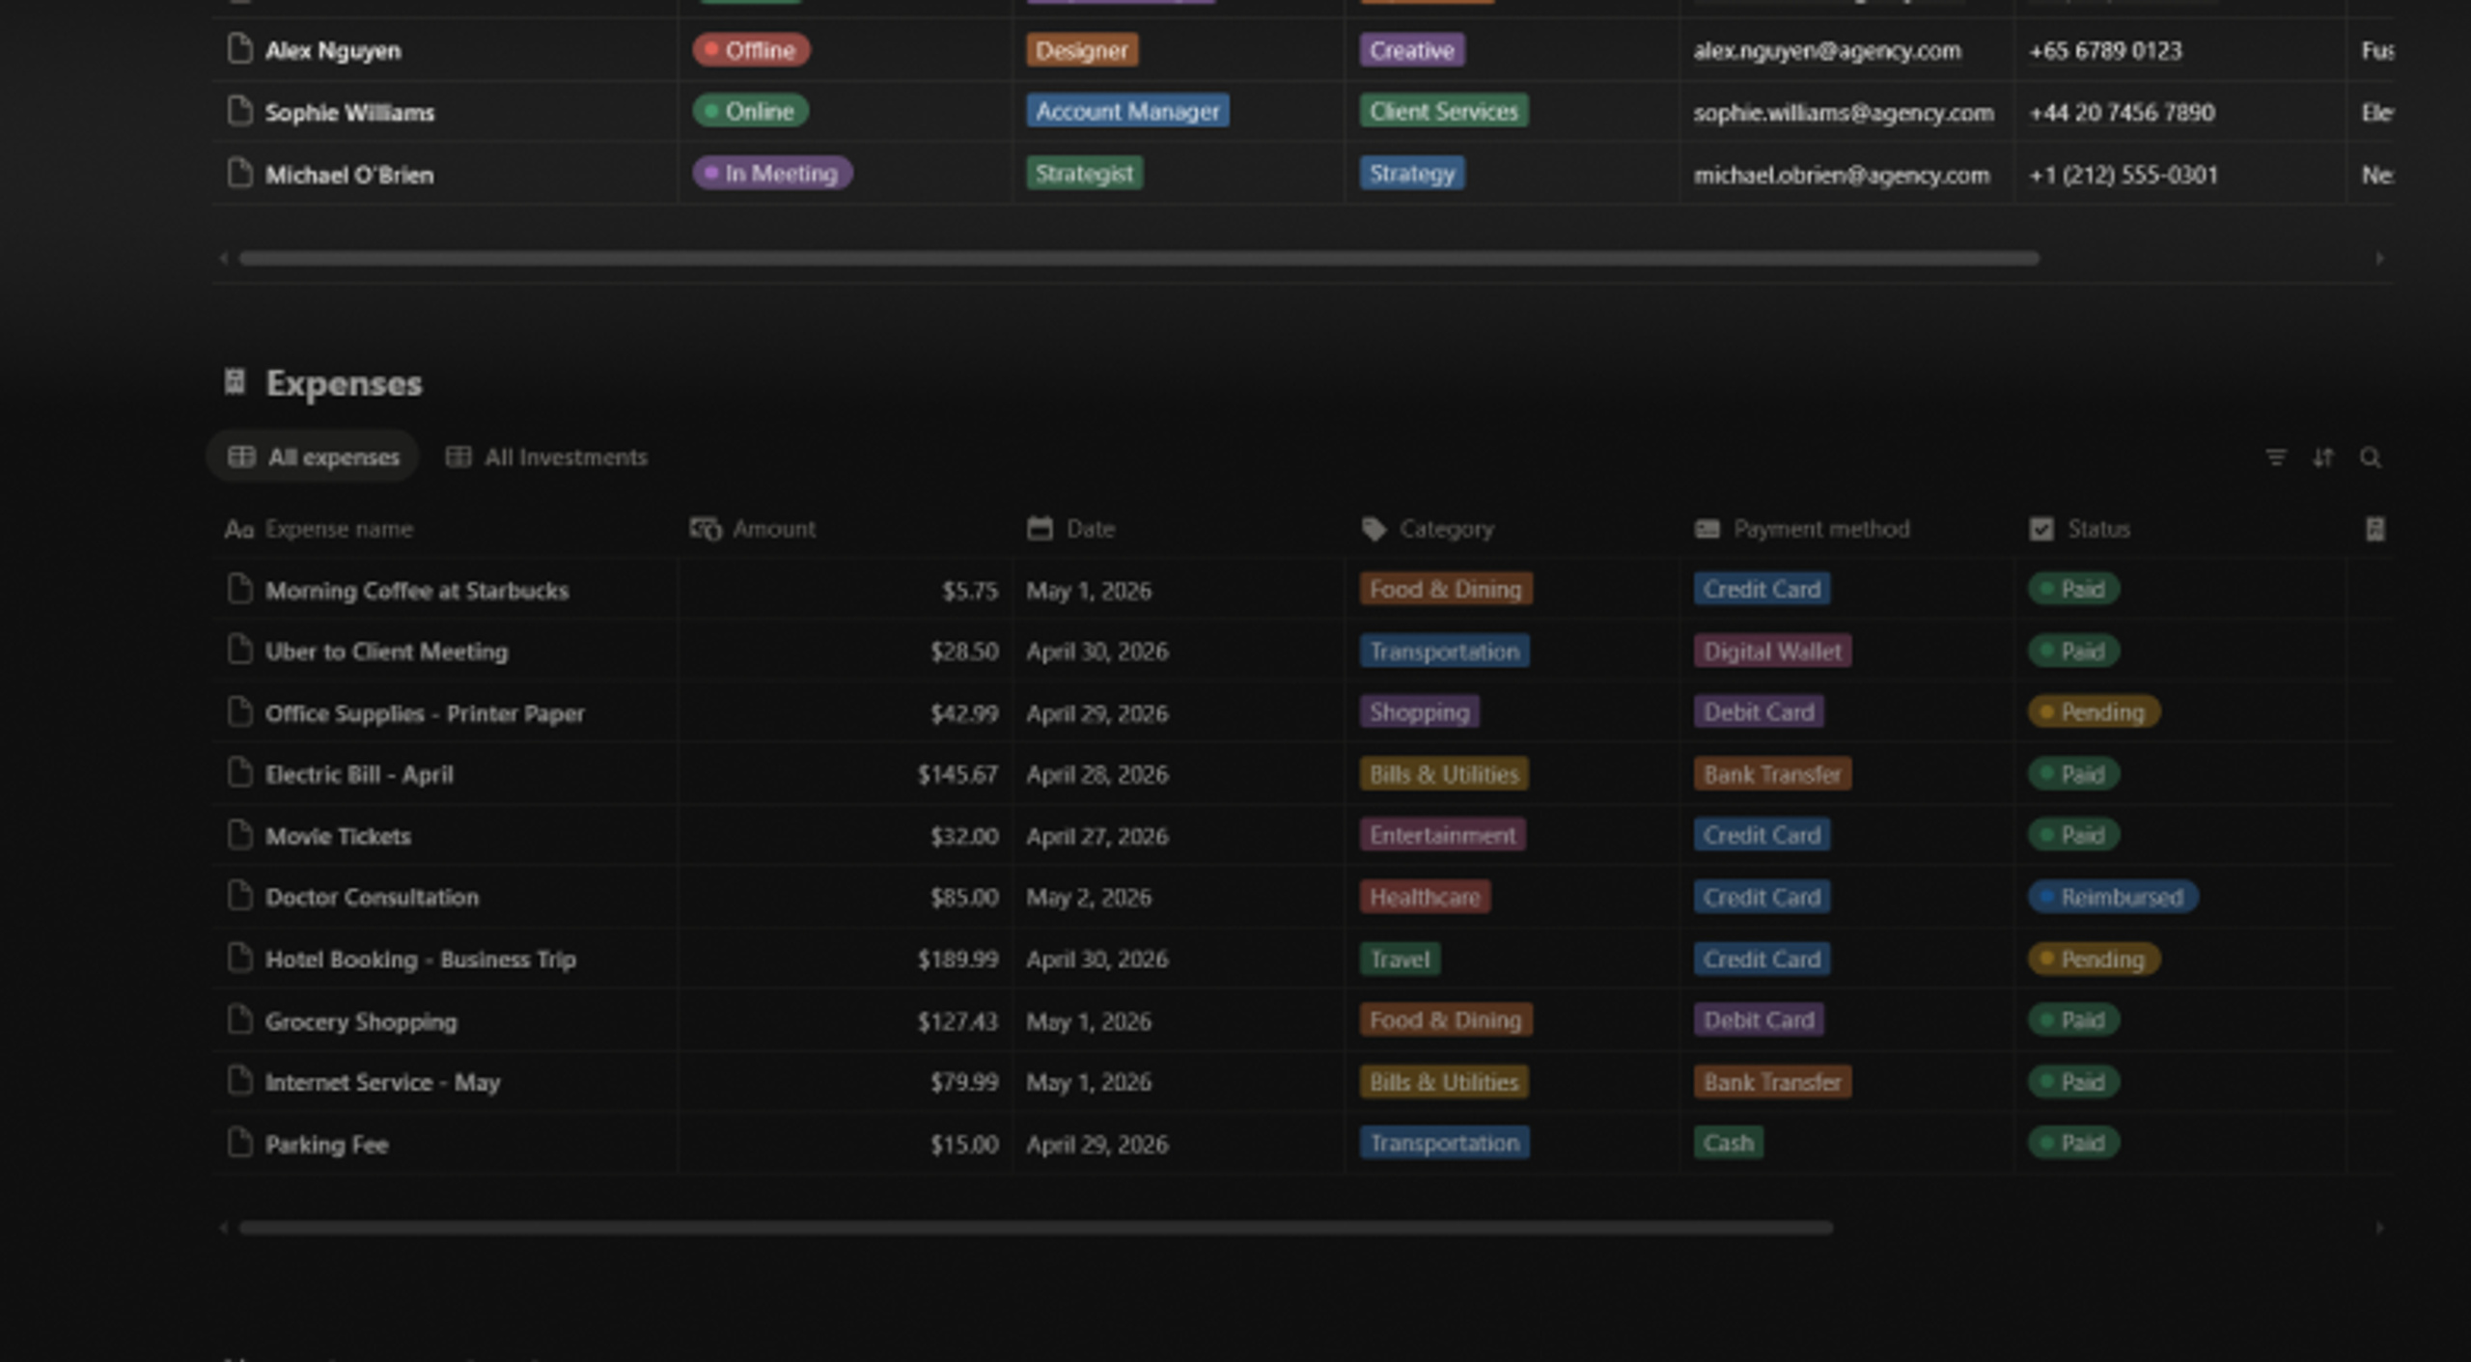Click Cash payment tag on Parking Fee row
2471x1362 pixels.
(x=1728, y=1143)
